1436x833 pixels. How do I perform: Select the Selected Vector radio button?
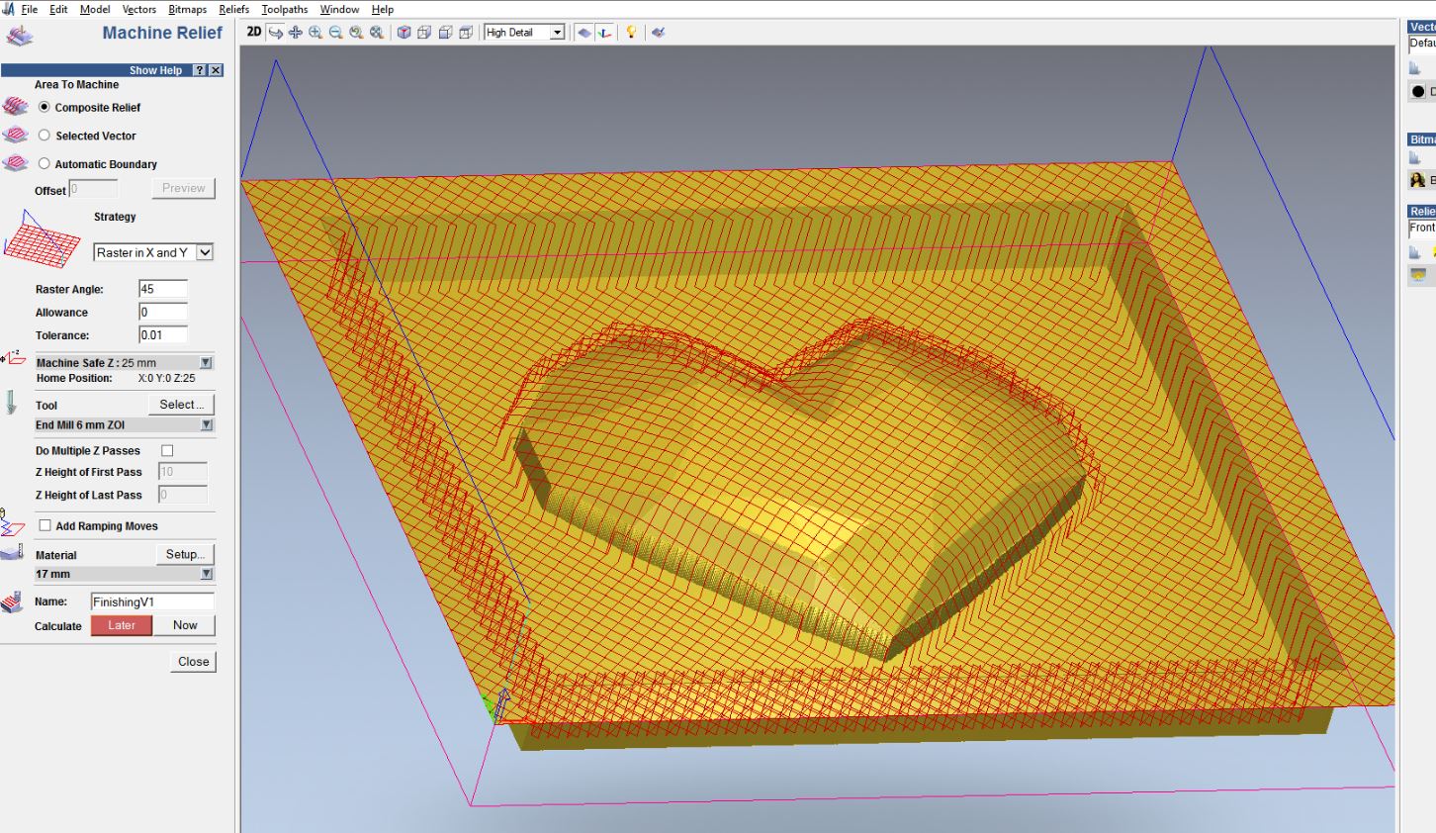(44, 136)
